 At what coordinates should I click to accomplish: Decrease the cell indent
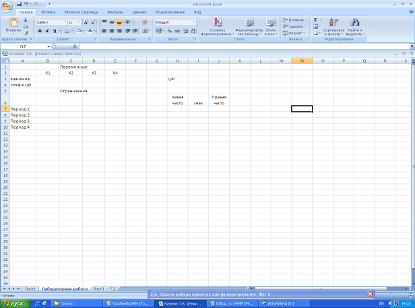click(128, 31)
